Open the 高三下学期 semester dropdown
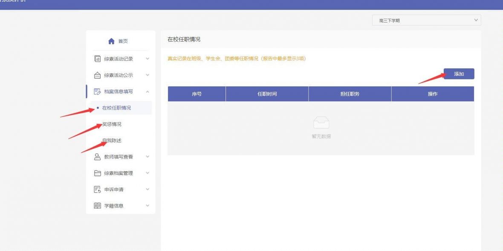503x251 pixels. point(425,20)
